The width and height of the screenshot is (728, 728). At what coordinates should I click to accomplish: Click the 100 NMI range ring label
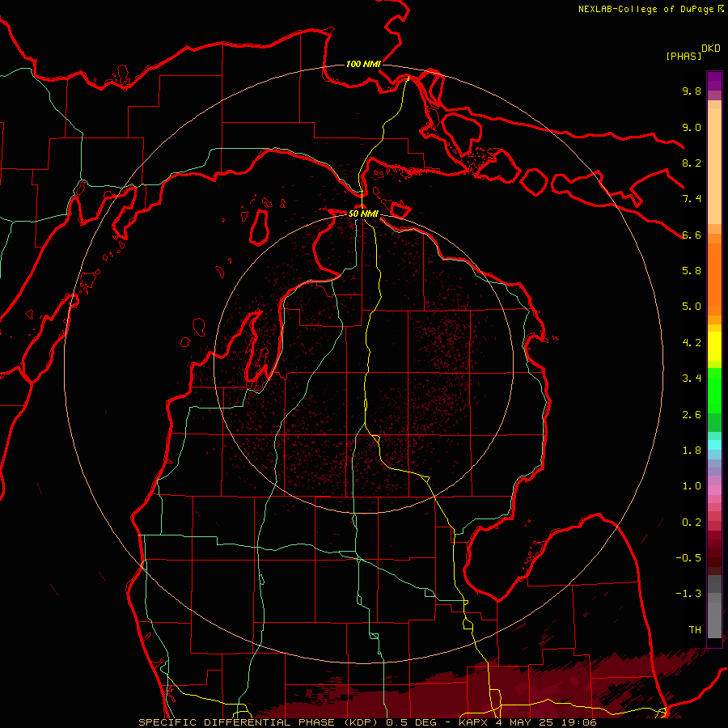click(363, 64)
